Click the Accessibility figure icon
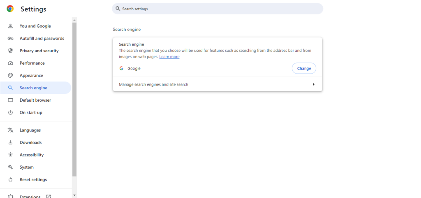421x198 pixels. coord(10,155)
